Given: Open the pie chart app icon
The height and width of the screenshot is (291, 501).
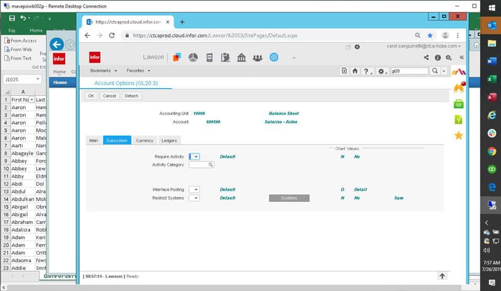Looking at the screenshot, I should 193,58.
